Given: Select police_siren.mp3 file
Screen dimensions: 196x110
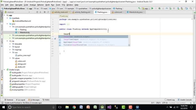Looking at the screenshot, I should pos(24,55).
